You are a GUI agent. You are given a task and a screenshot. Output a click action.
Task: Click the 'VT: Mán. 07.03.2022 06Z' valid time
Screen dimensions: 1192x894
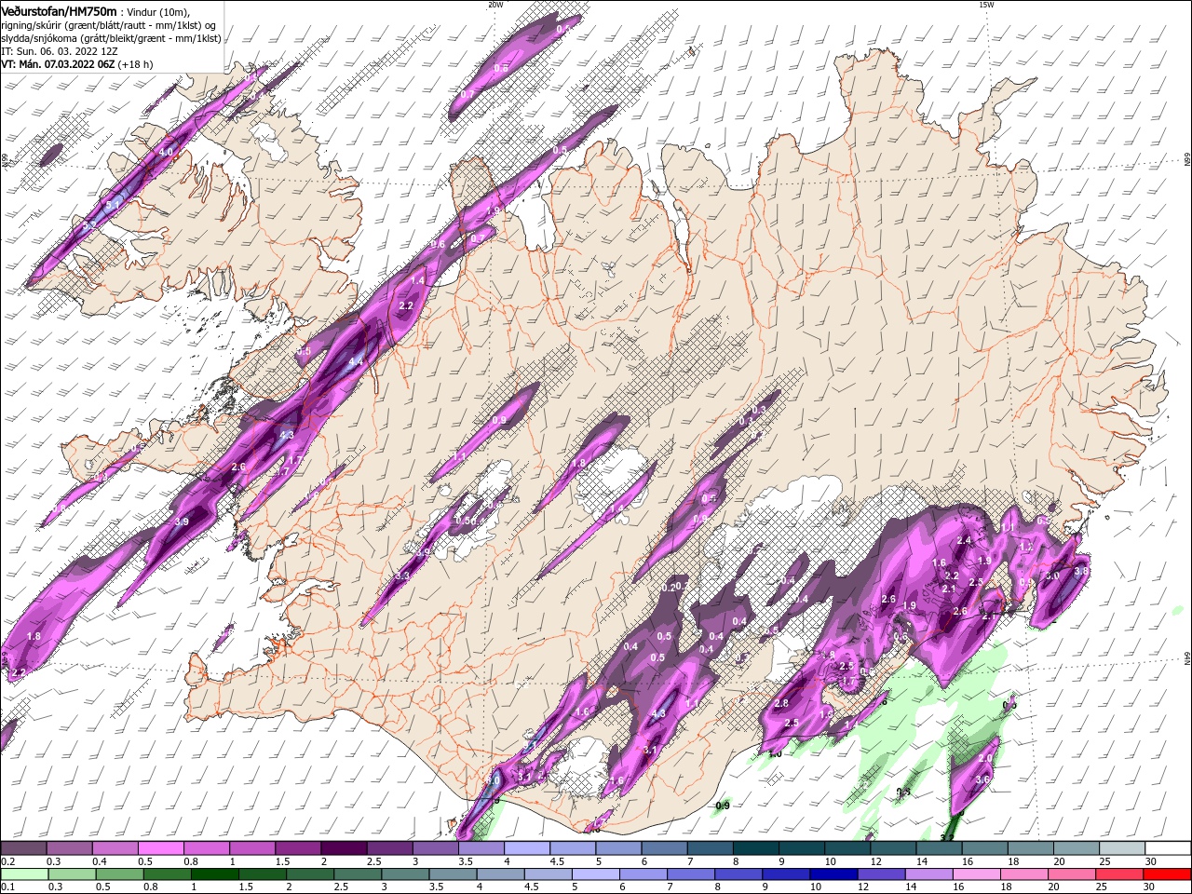58,64
